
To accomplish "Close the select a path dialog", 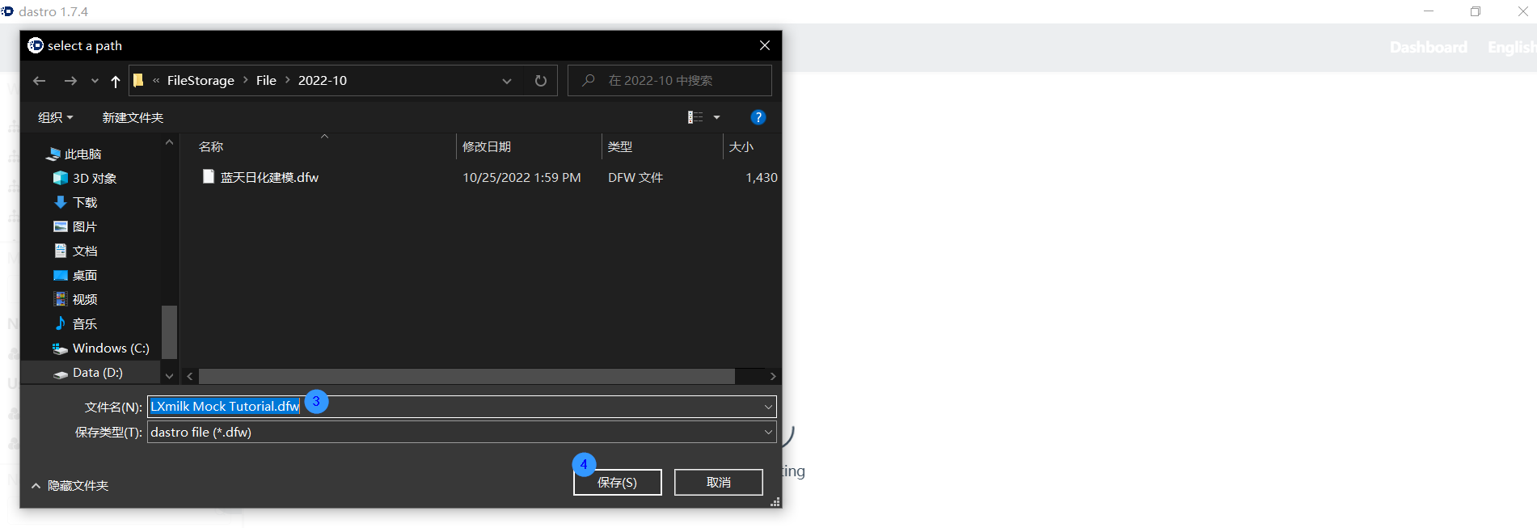I will (x=764, y=45).
